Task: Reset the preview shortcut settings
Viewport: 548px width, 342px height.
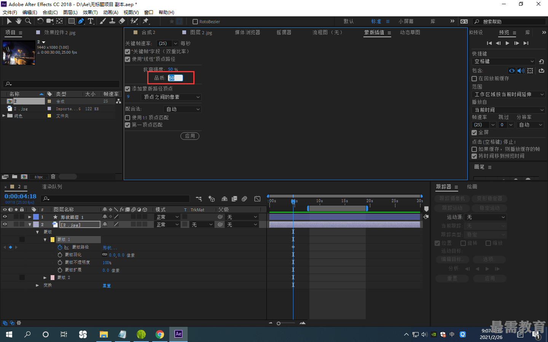Action: pyautogui.click(x=542, y=62)
